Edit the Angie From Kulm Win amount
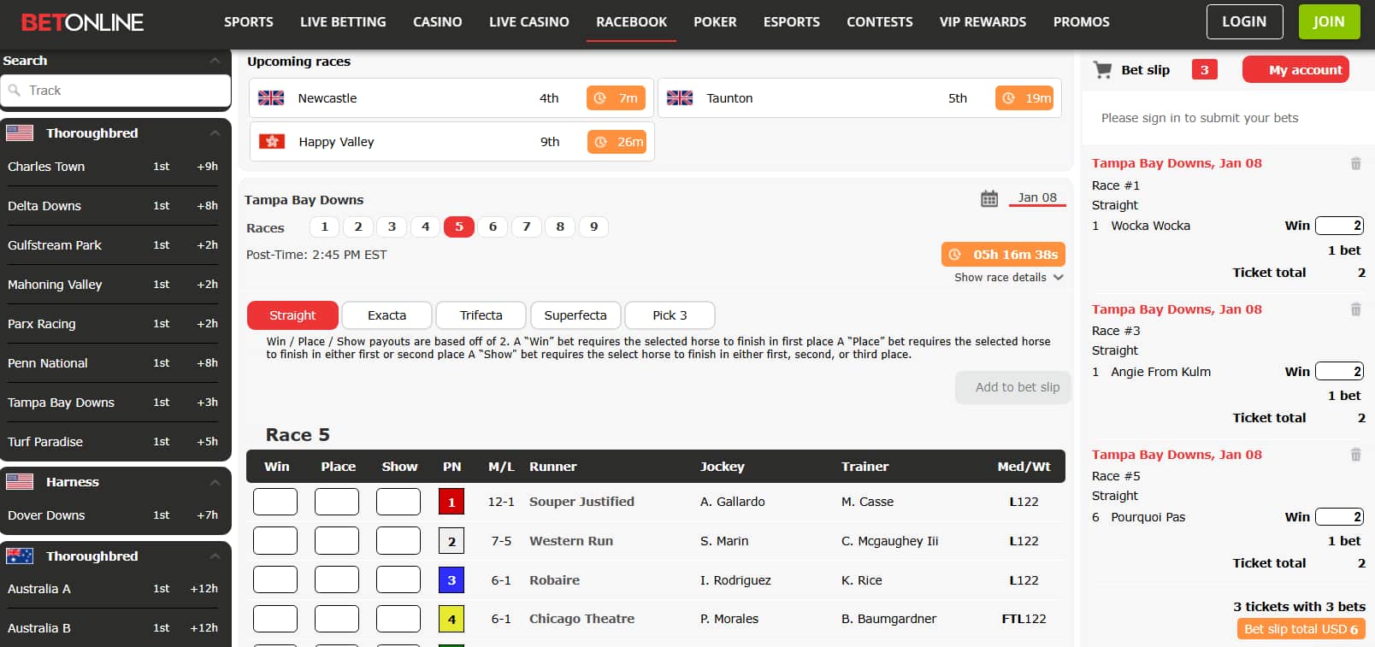 tap(1339, 372)
